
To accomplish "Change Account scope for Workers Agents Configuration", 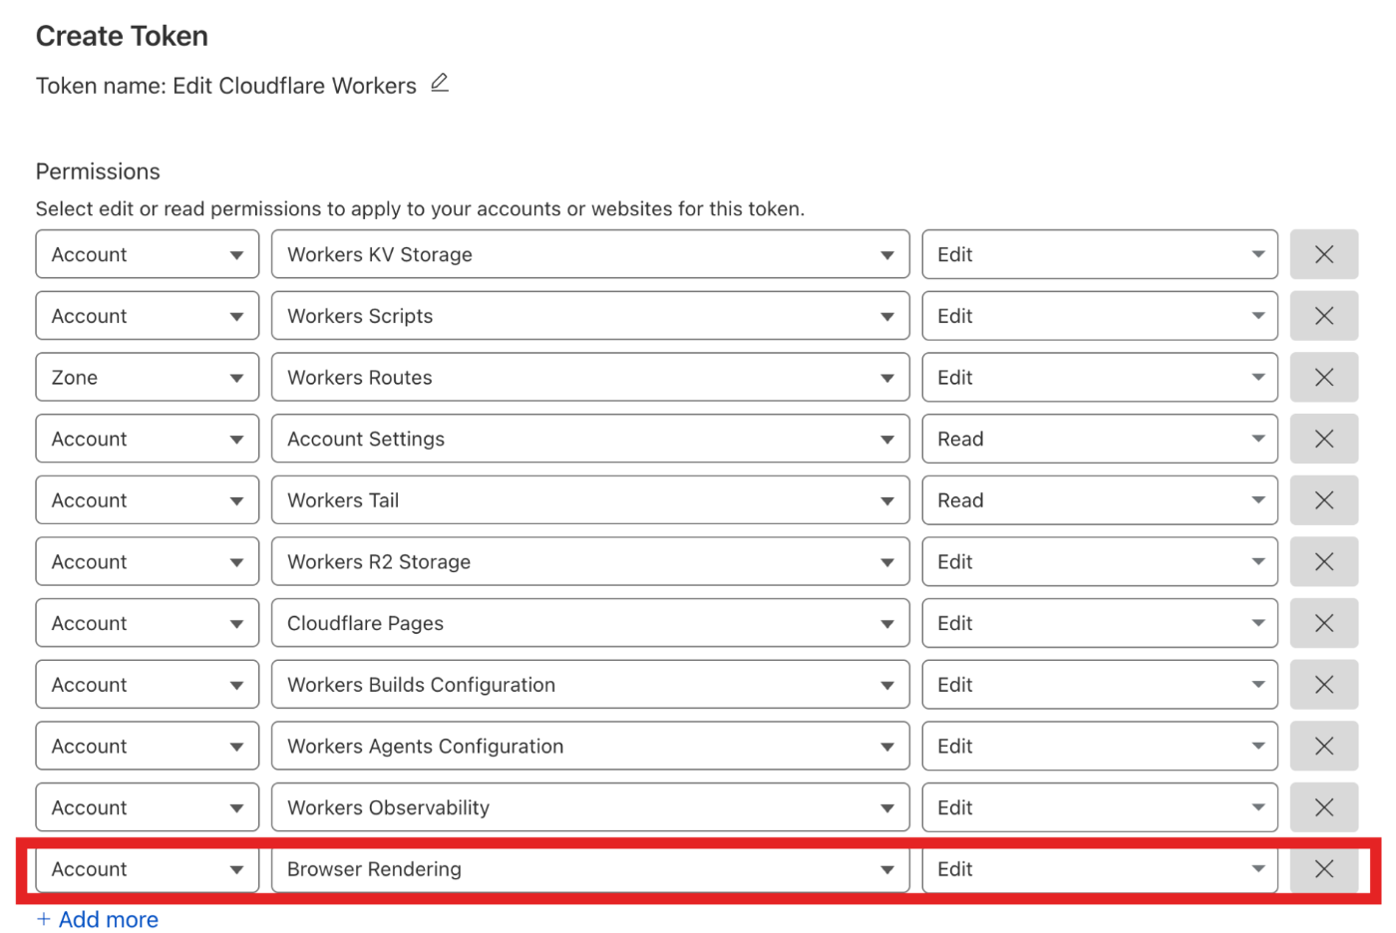I will (x=148, y=747).
